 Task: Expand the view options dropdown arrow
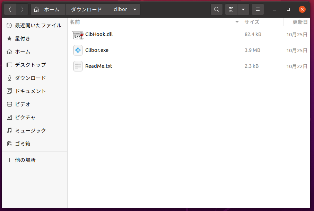[x=243, y=9]
